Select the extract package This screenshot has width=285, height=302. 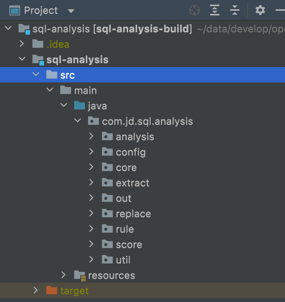point(132,183)
